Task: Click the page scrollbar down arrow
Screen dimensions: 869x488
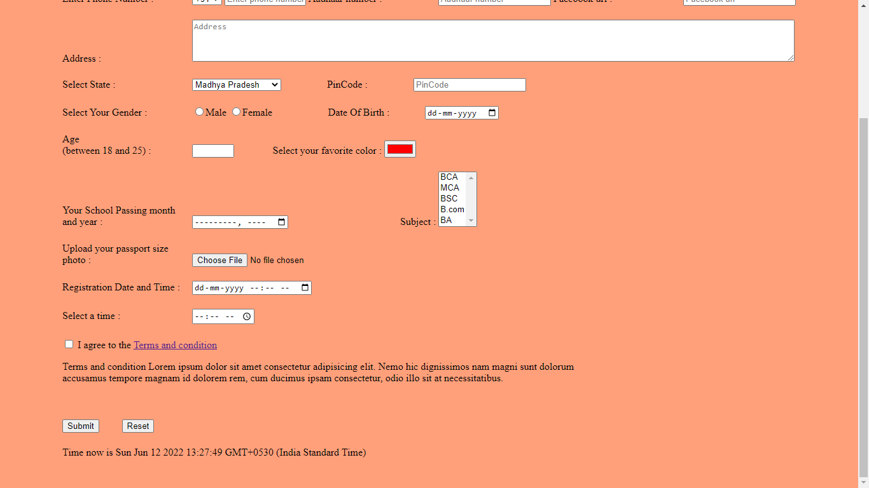Action: [x=864, y=483]
